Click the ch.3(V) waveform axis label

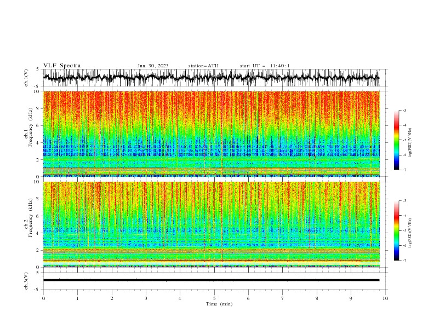[26, 281]
